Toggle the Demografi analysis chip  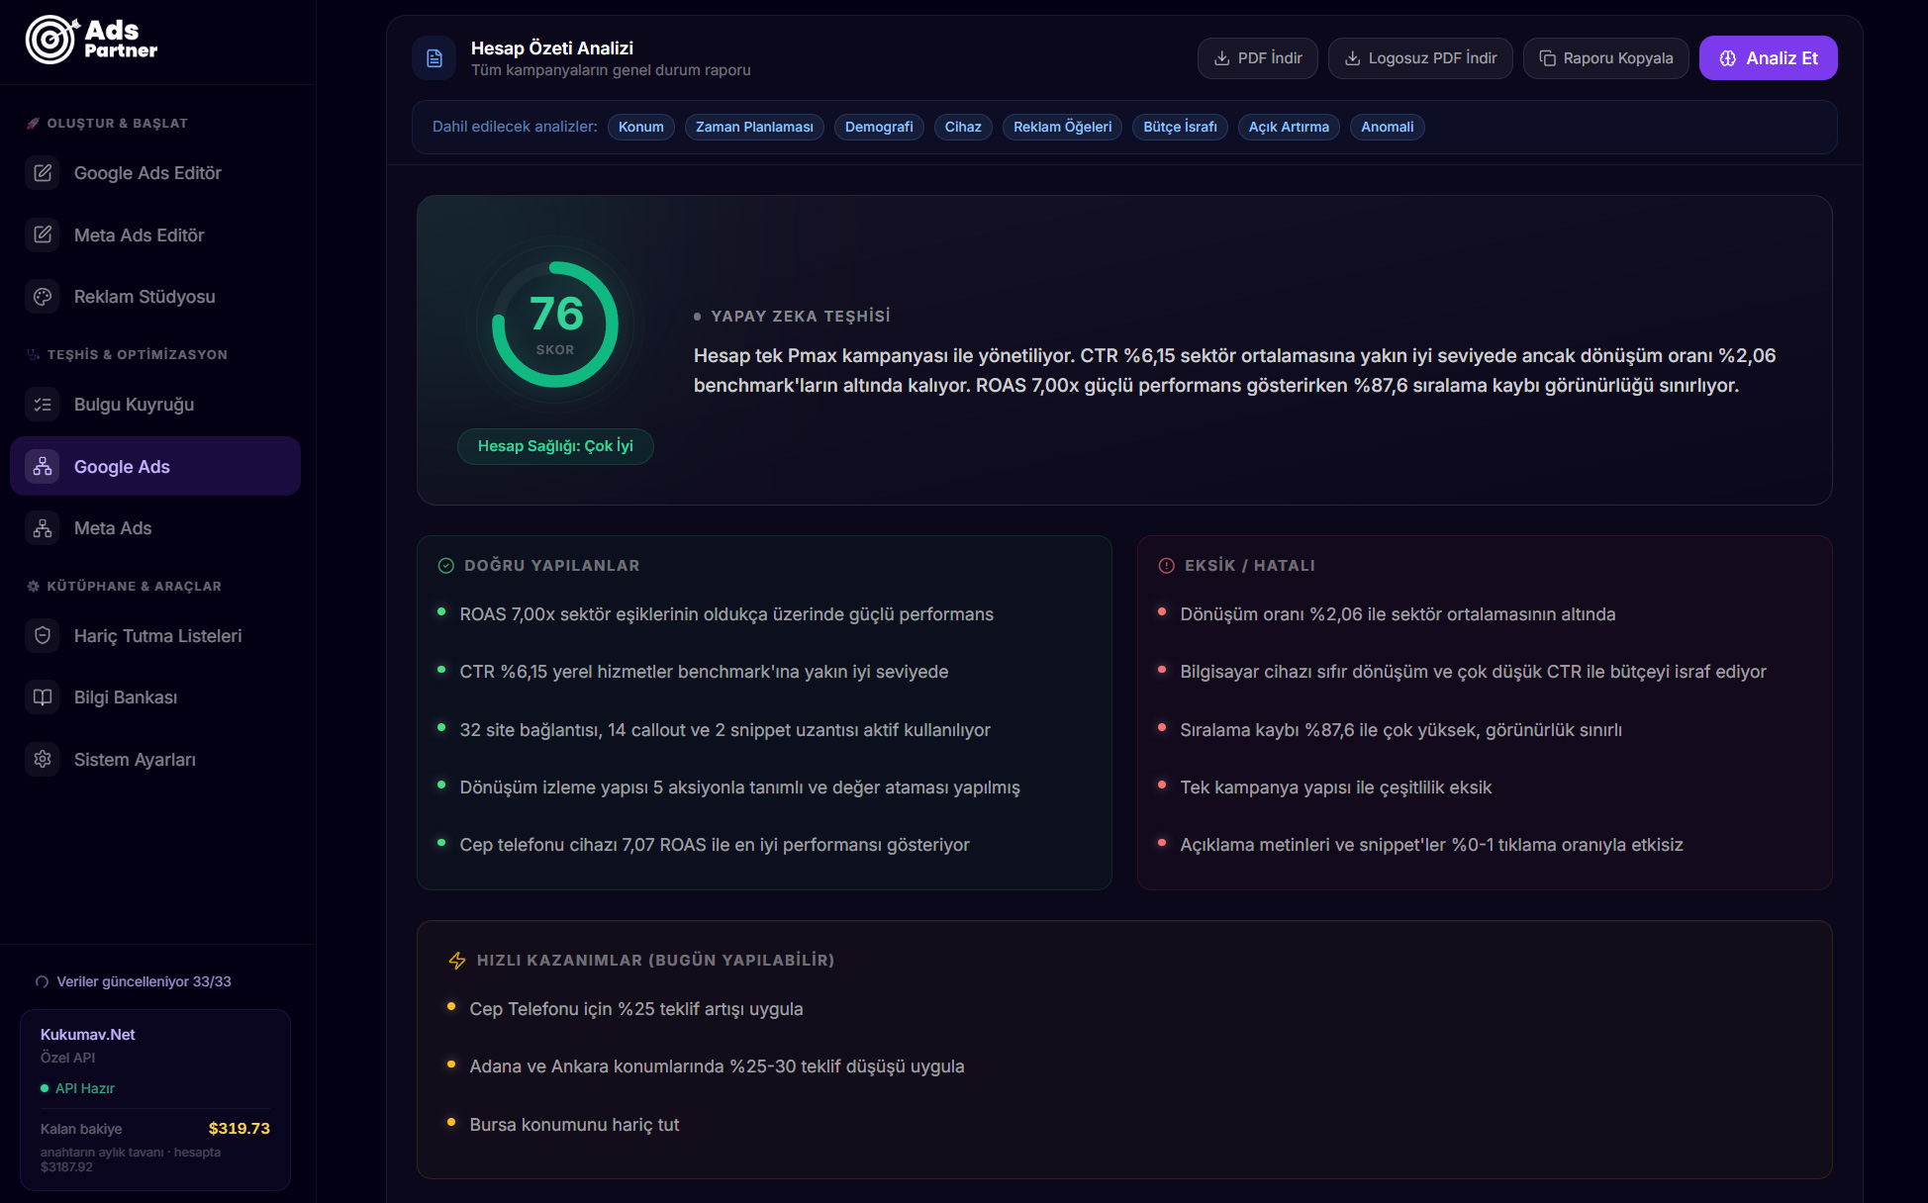click(879, 127)
